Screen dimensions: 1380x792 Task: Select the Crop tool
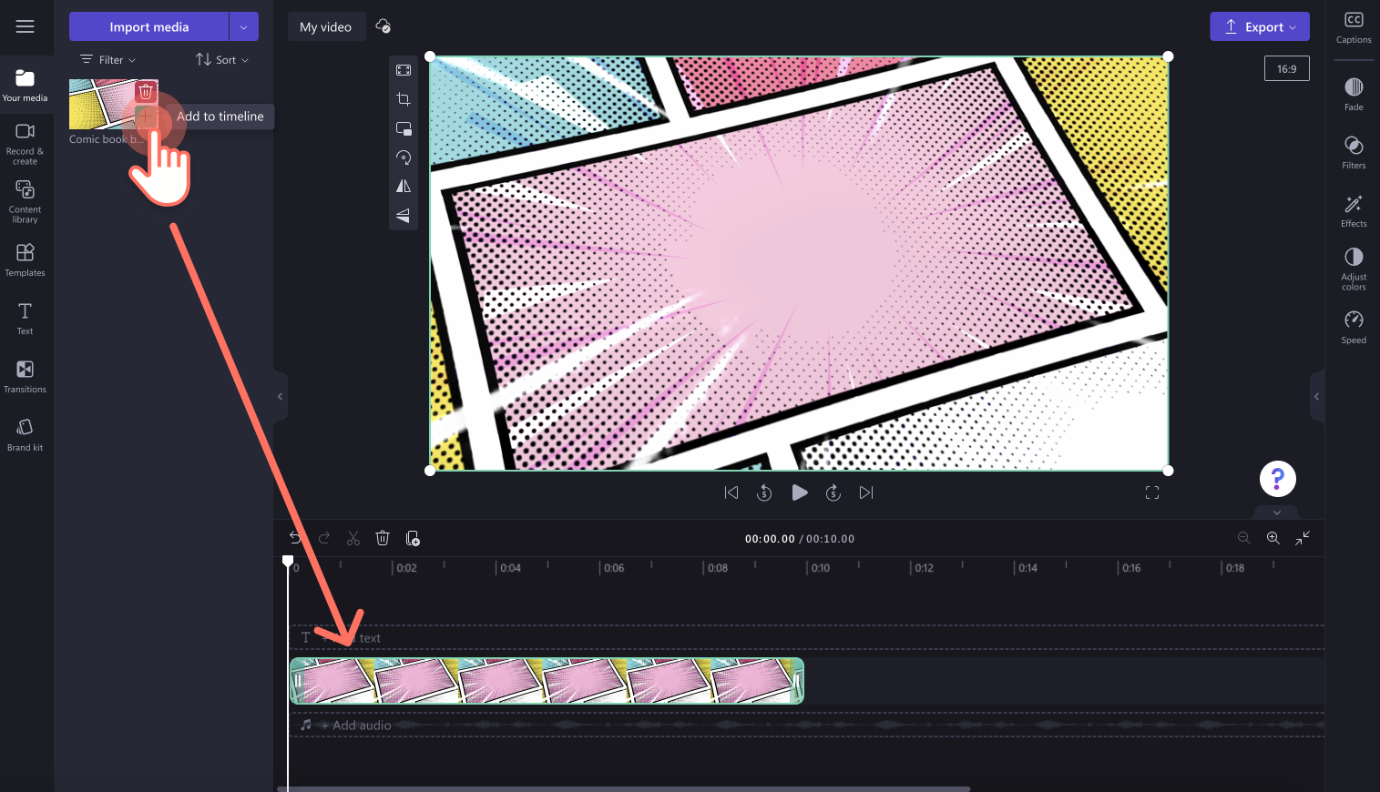404,99
